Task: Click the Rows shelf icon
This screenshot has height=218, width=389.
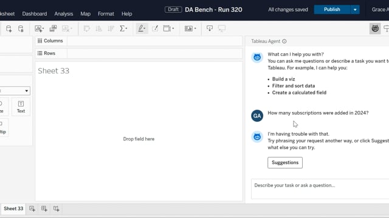Action: coord(40,53)
